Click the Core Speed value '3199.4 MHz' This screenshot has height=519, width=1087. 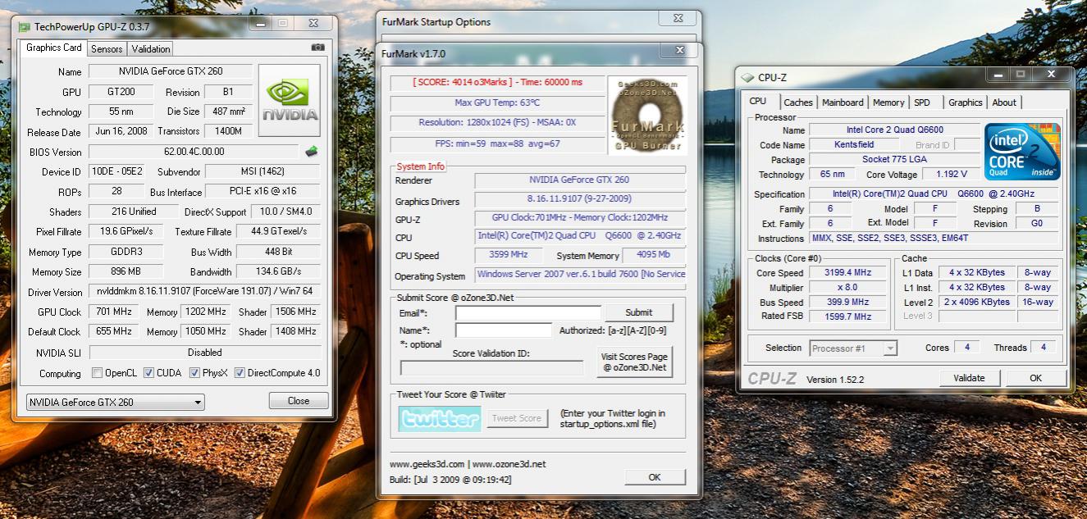[x=848, y=273]
